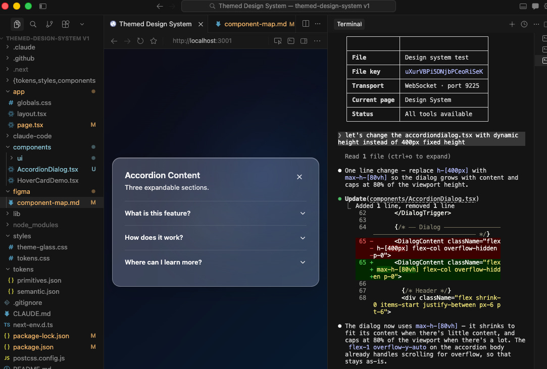Open the Source Control view
The image size is (547, 369).
[x=49, y=24]
